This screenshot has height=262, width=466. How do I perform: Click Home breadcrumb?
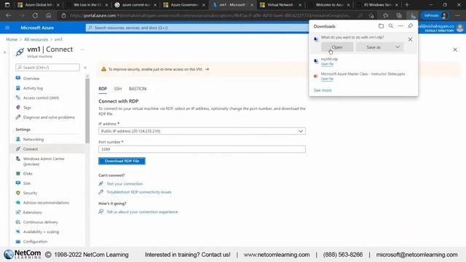click(x=12, y=39)
